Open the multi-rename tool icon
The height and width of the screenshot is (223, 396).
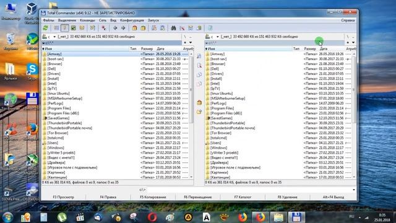(x=182, y=28)
